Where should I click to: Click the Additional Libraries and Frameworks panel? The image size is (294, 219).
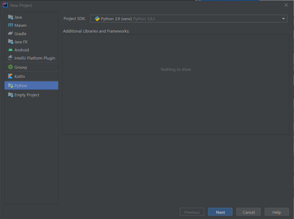click(176, 85)
